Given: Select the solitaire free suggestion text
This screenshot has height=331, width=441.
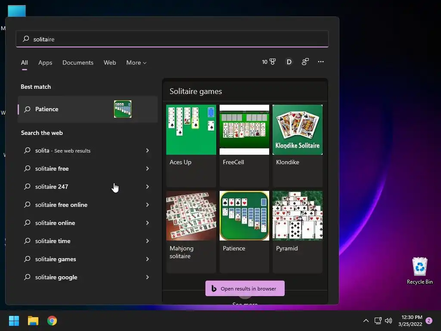Looking at the screenshot, I should click(x=52, y=169).
